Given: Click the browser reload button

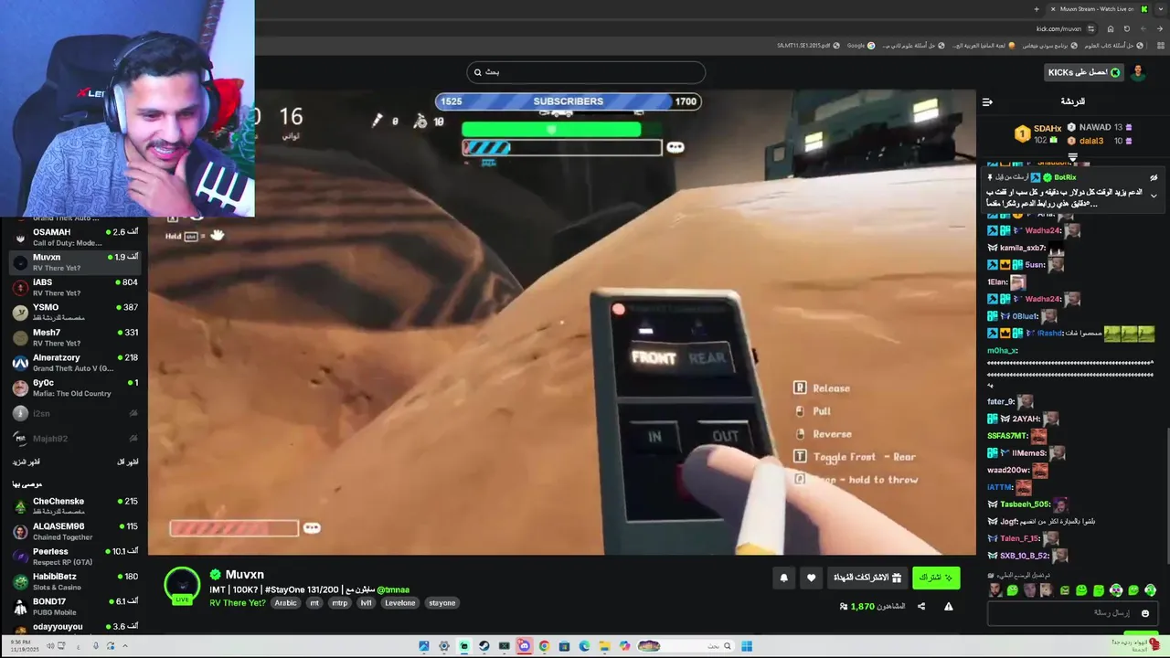Looking at the screenshot, I should pos(1127,28).
